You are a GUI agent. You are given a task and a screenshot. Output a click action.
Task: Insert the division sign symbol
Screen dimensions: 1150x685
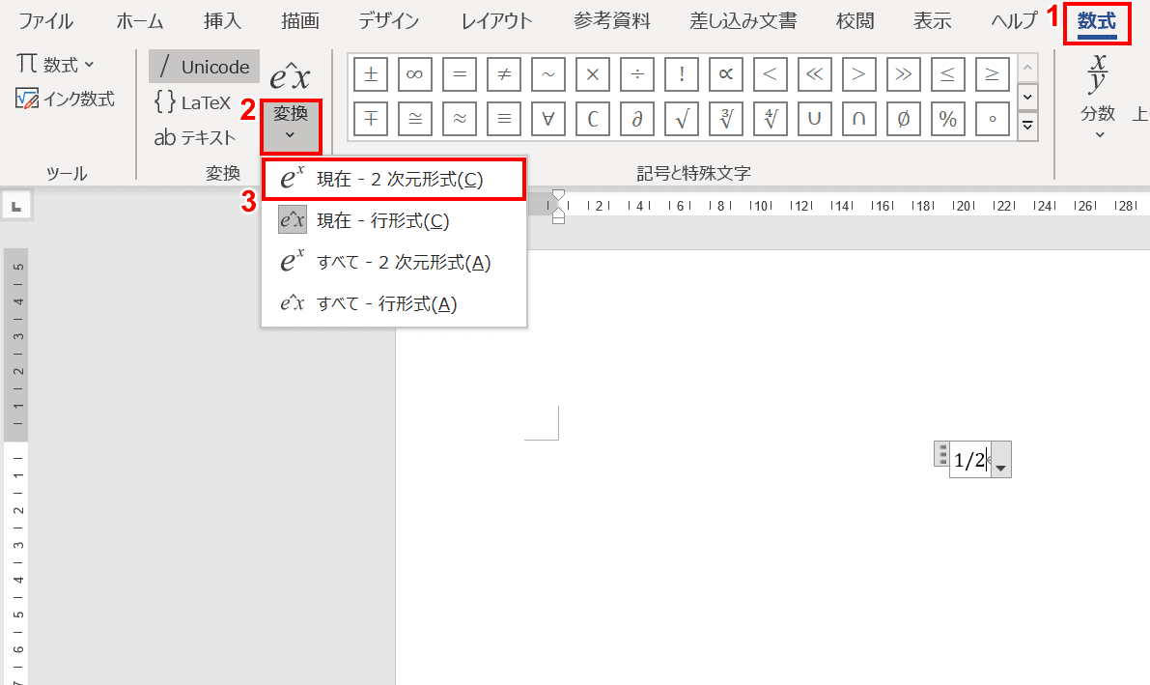coord(637,74)
